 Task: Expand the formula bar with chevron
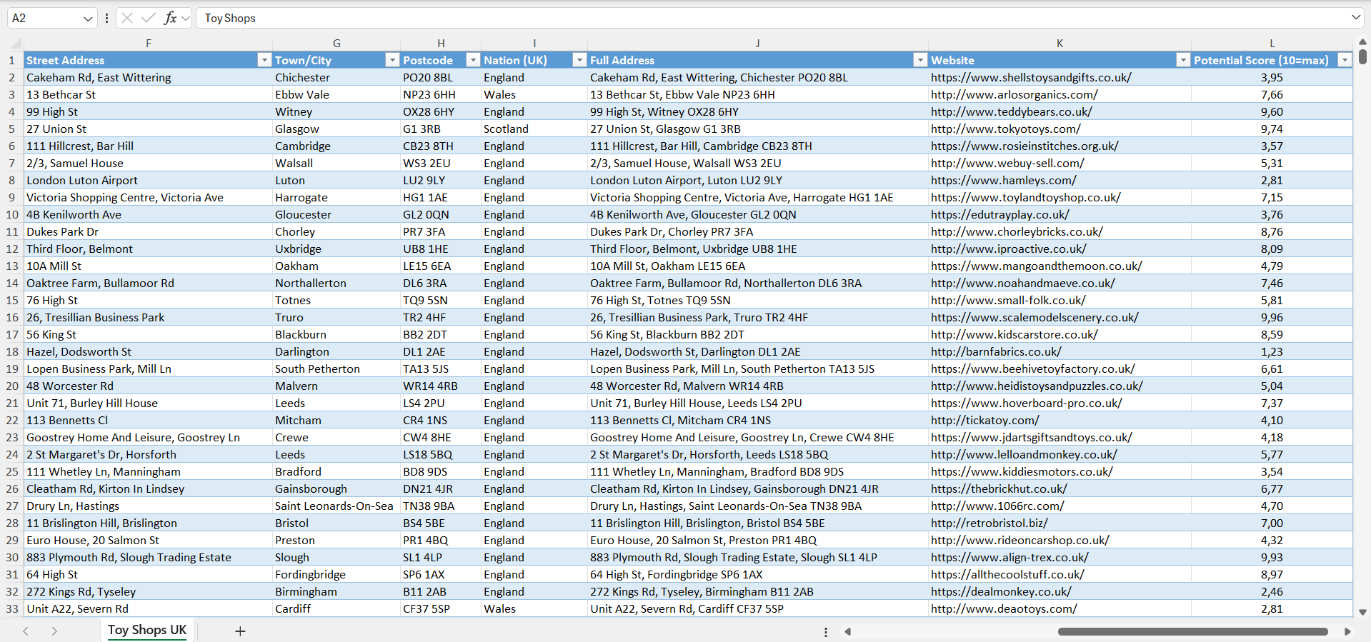[x=1356, y=18]
